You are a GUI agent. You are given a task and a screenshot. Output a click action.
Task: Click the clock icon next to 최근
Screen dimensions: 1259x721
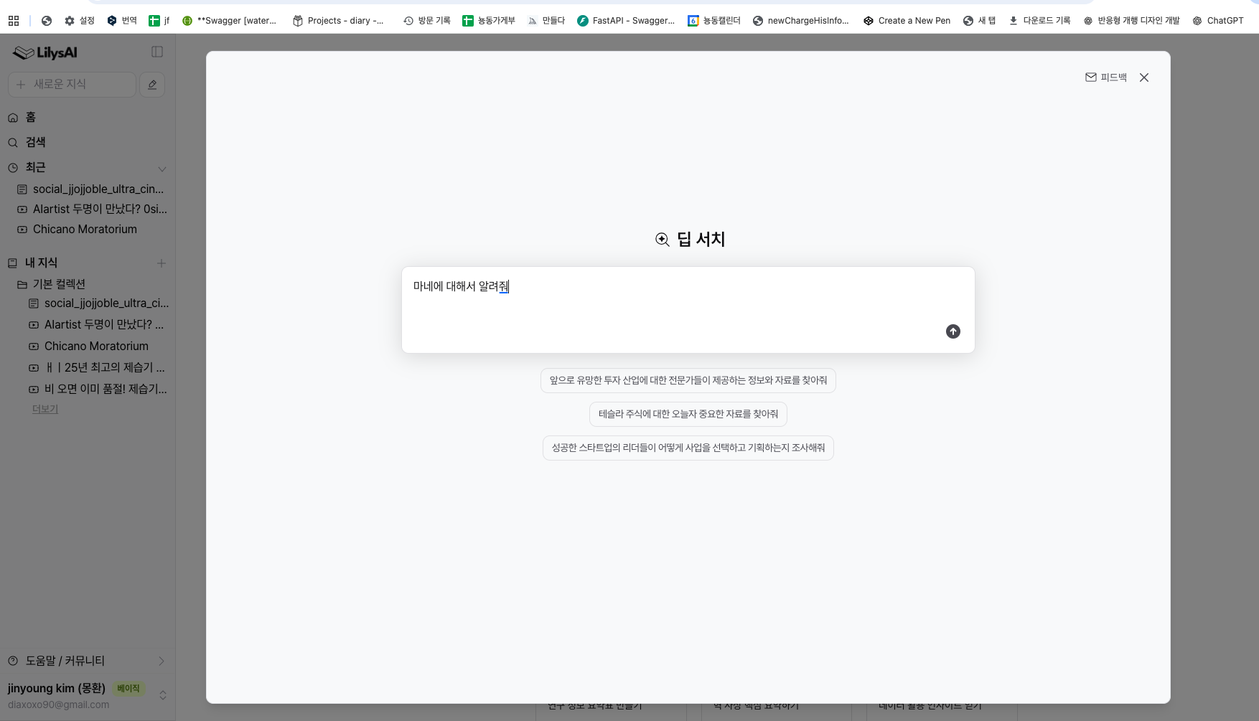pyautogui.click(x=13, y=167)
